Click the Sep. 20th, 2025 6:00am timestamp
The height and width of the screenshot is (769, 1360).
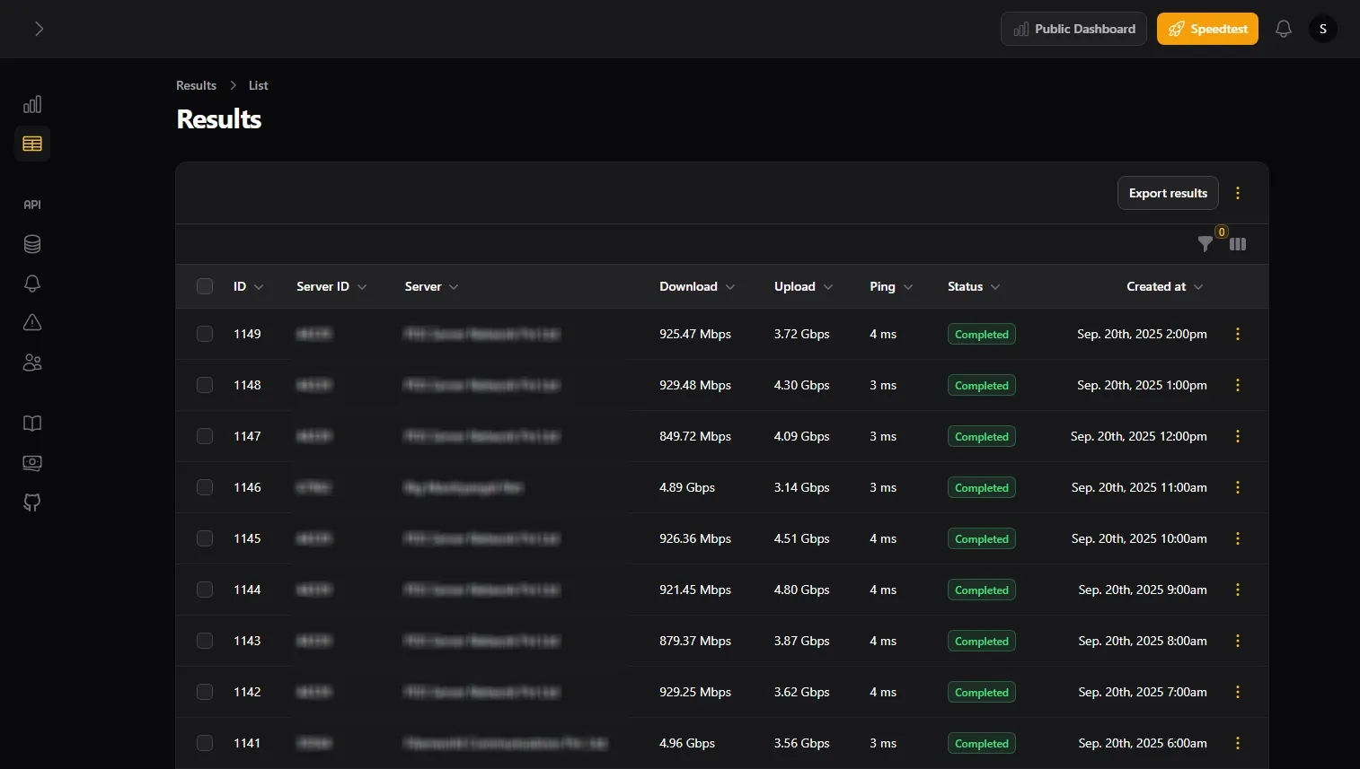[1143, 743]
